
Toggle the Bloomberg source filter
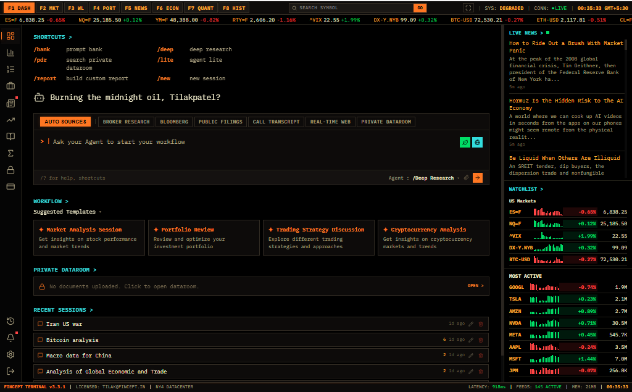[x=174, y=122]
